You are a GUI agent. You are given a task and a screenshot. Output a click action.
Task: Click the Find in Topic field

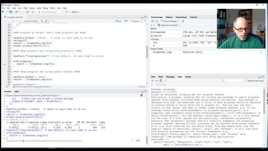point(162,85)
